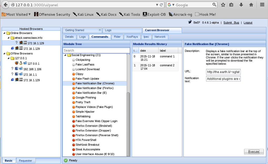Log out of BeEF
Image resolution: width=268 pixels, height=164 pixels.
pyautogui.click(x=248, y=23)
